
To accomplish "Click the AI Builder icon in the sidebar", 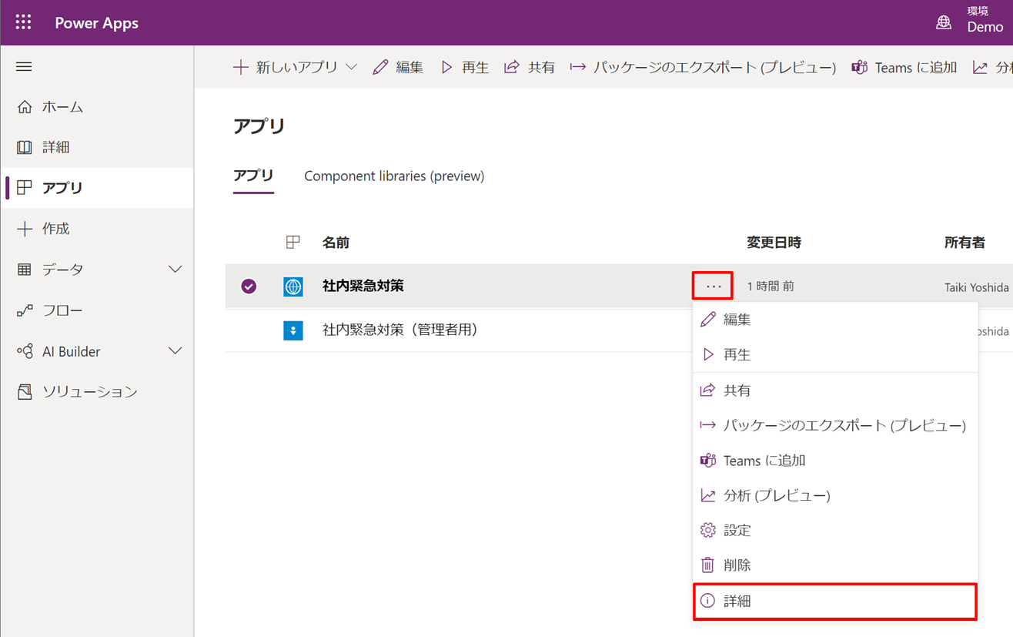I will 25,351.
